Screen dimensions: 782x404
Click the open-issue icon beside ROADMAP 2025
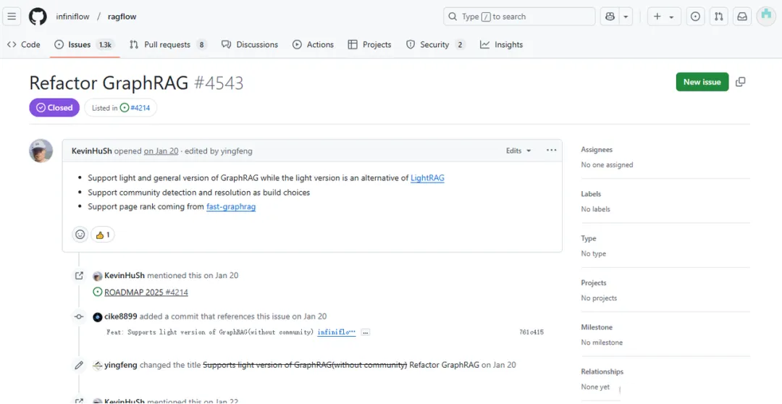point(98,293)
